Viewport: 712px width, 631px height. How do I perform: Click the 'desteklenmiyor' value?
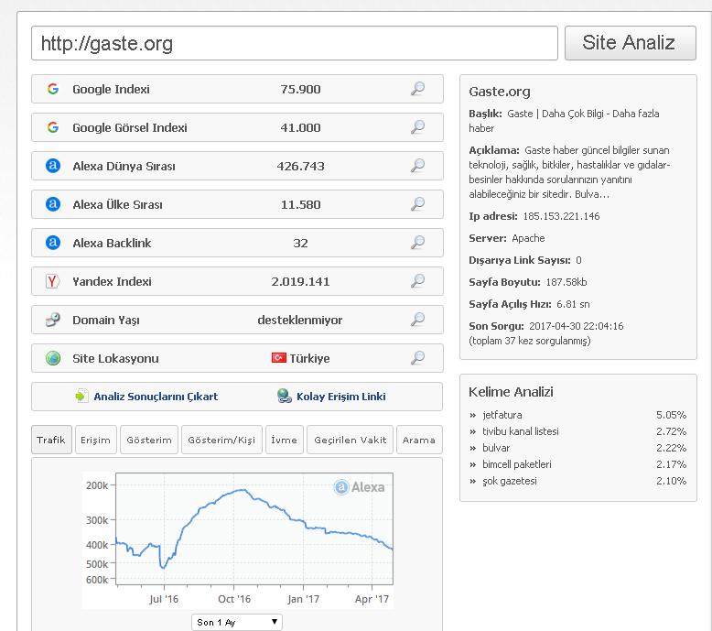coord(300,320)
